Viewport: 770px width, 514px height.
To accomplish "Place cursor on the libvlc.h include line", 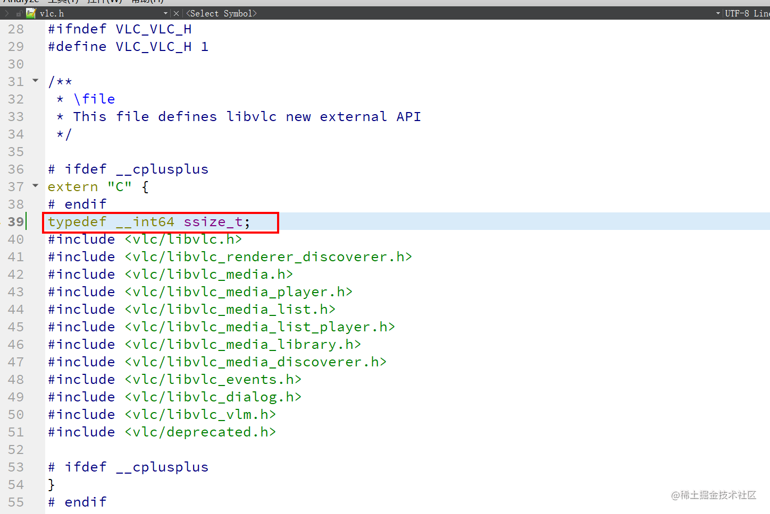I will (144, 239).
